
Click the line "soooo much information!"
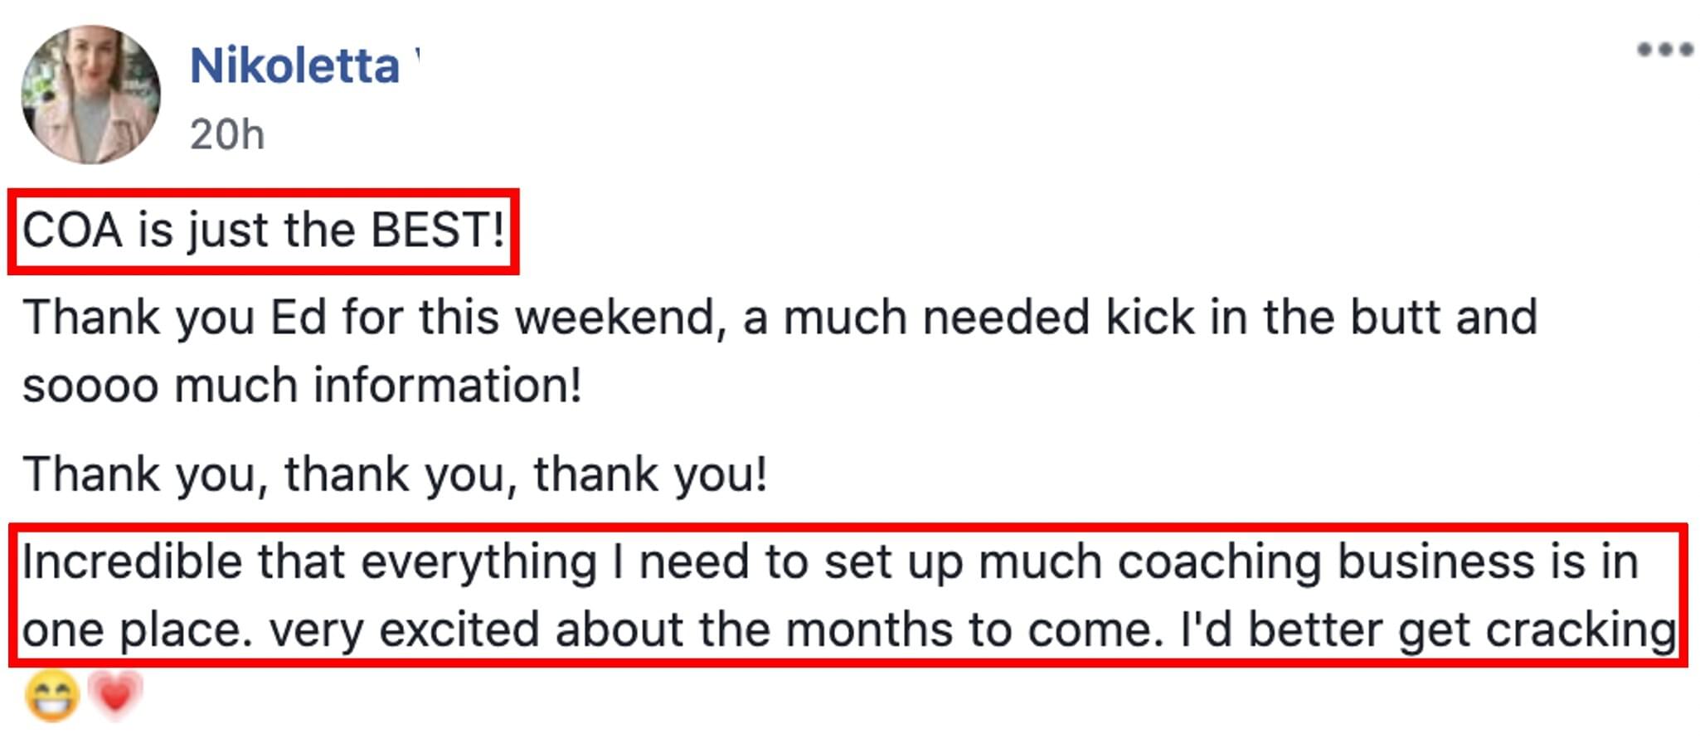point(302,386)
